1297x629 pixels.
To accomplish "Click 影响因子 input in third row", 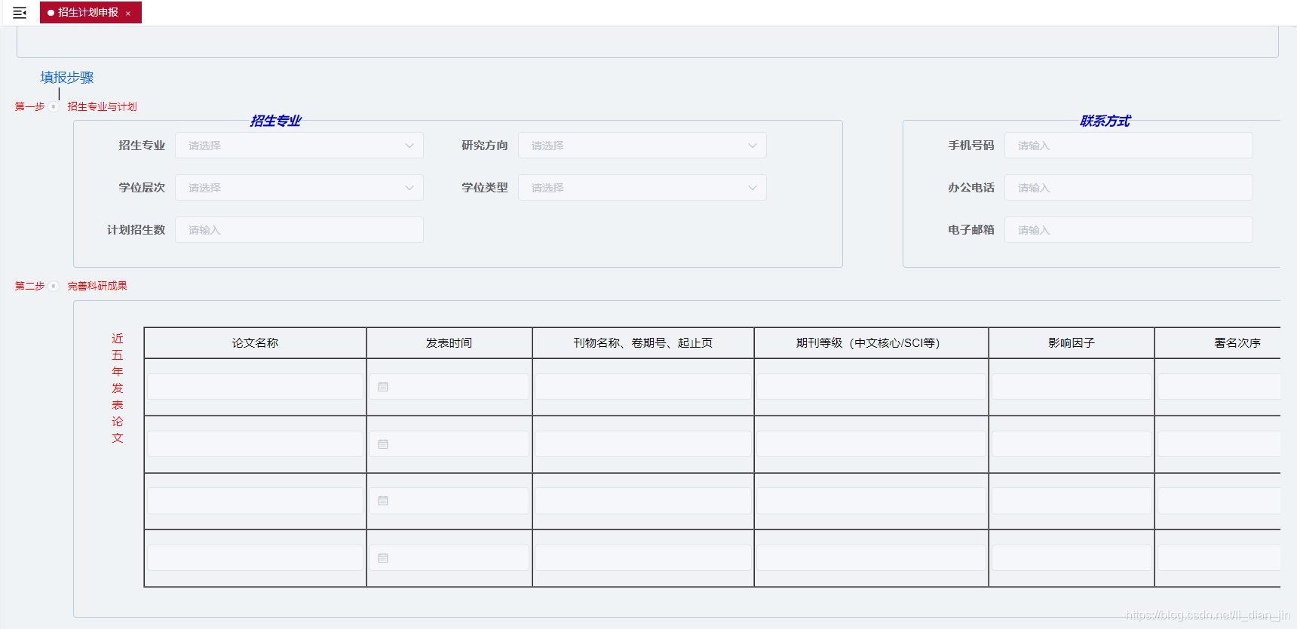I will 1072,501.
